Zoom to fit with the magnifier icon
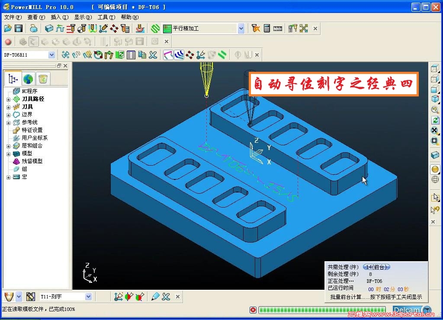The height and width of the screenshot is (320, 443). 435,131
